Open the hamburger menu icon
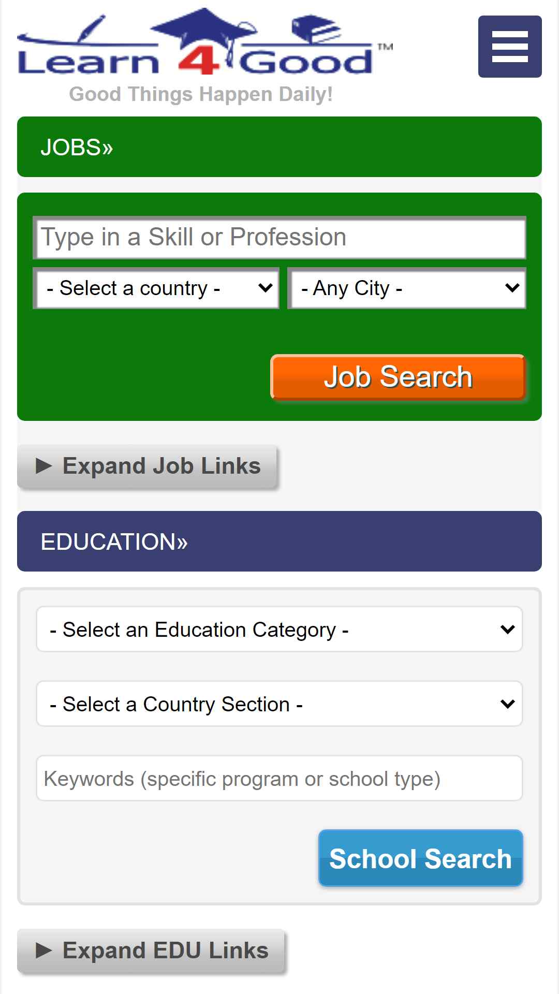 [510, 47]
